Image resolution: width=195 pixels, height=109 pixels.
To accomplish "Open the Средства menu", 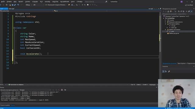I will click(x=55, y=2).
